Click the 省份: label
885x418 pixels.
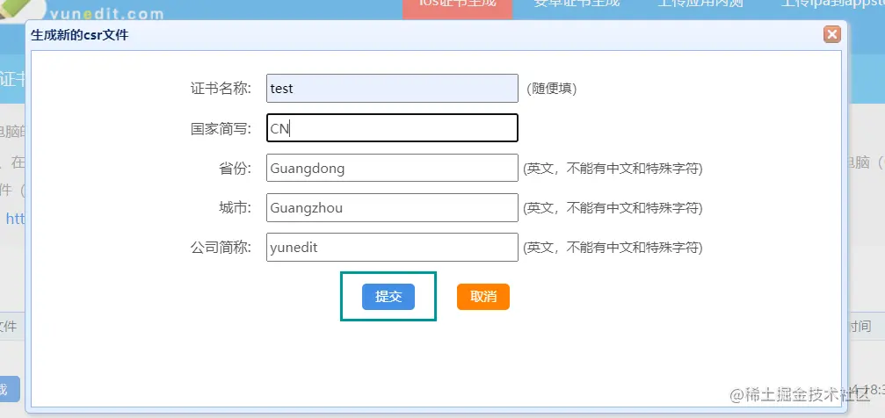(x=236, y=168)
